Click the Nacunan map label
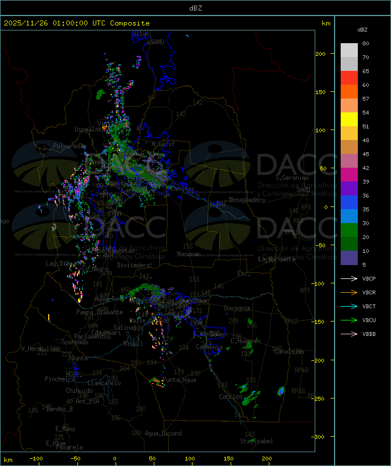 tap(189, 254)
